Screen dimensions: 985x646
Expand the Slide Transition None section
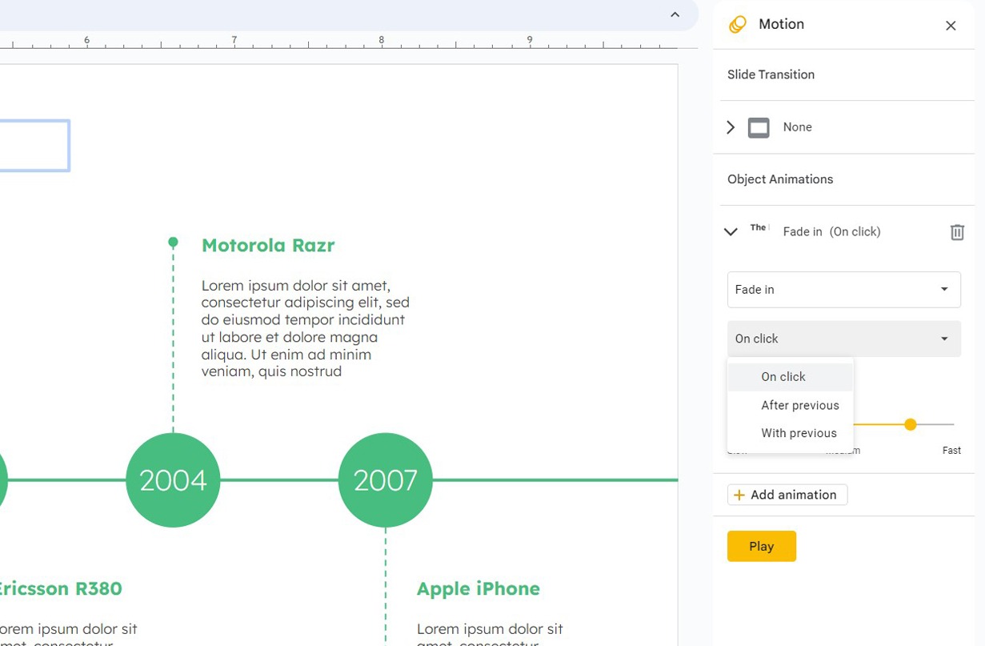click(x=731, y=127)
